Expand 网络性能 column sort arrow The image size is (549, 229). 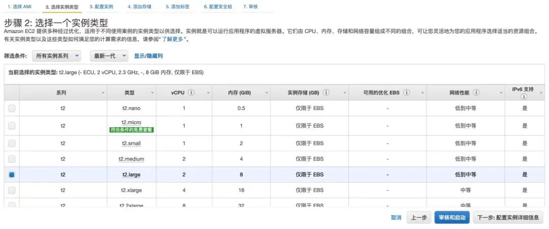[x=501, y=93]
